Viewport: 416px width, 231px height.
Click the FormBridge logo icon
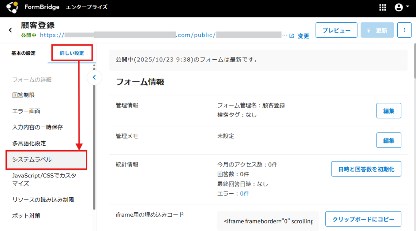[12, 7]
